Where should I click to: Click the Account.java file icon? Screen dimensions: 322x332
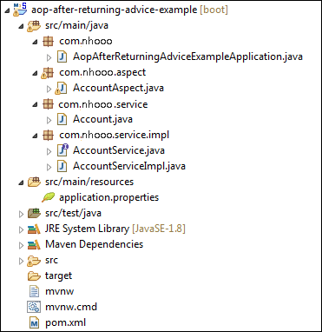tap(62, 119)
